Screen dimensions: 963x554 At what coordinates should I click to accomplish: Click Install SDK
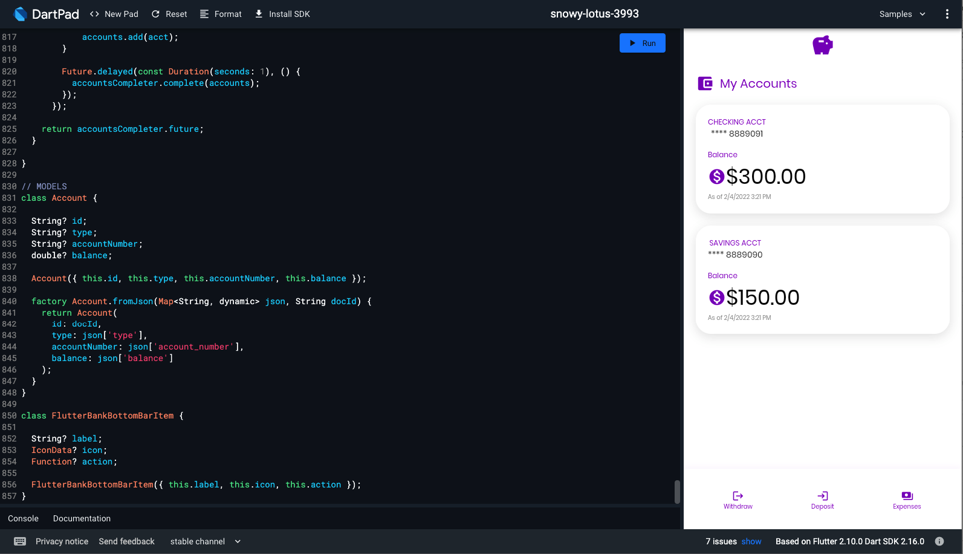tap(282, 14)
